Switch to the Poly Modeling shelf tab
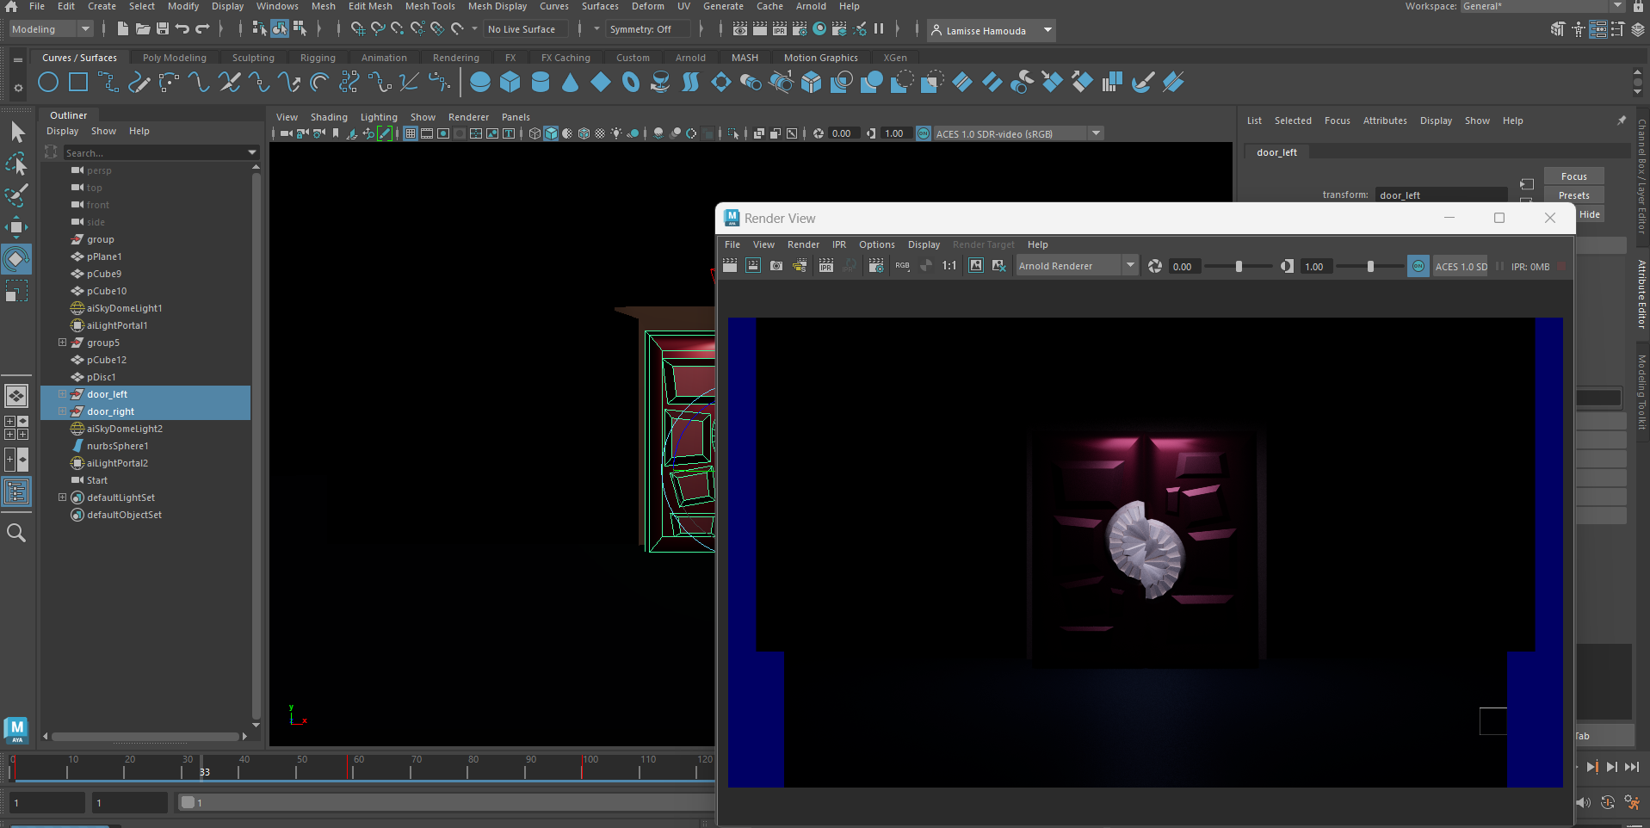Viewport: 1650px width, 828px height. click(x=174, y=58)
